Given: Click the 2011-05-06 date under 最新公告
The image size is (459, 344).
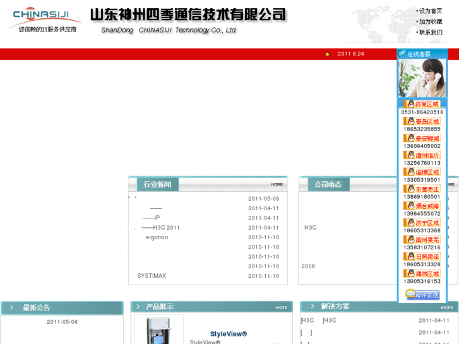Looking at the screenshot, I should click(62, 322).
